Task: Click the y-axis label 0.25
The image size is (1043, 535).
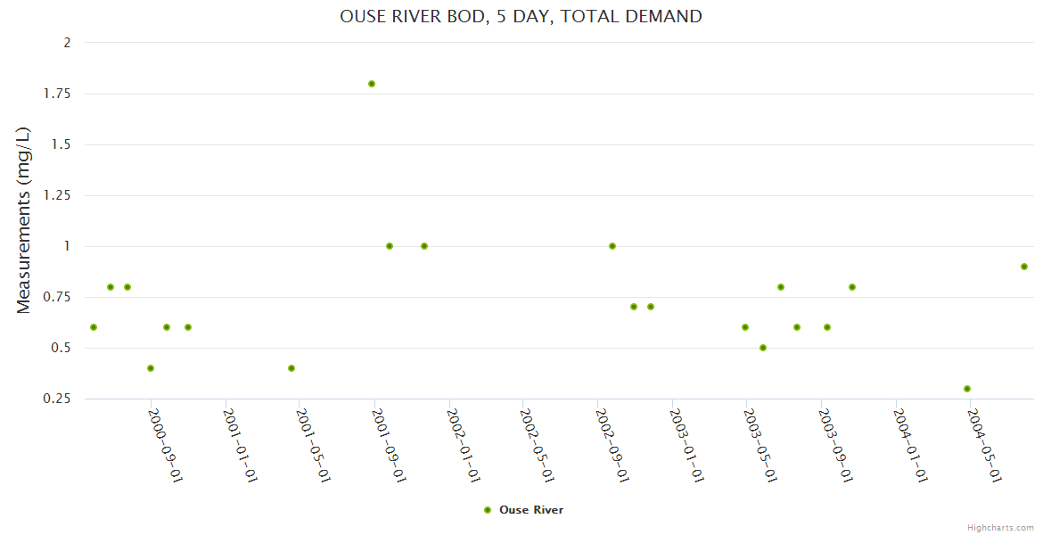Action: click(56, 399)
